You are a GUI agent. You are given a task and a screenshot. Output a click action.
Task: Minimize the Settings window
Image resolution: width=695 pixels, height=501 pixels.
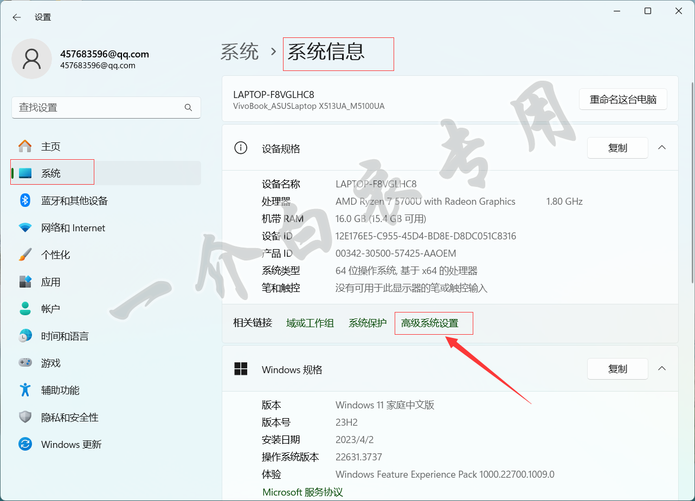tap(617, 11)
